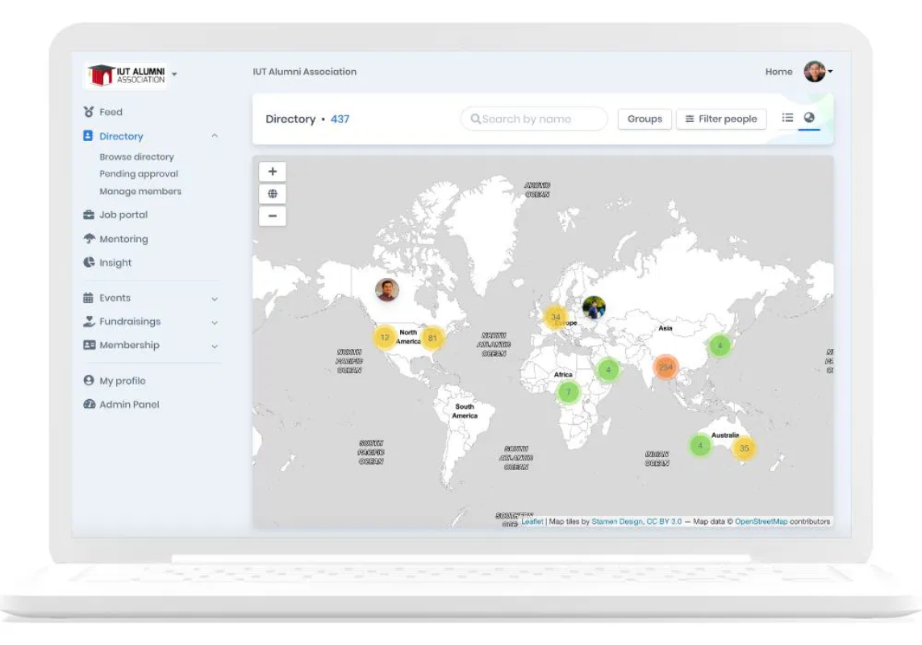The height and width of the screenshot is (645, 922).
Task: Open the cluster of 35 in Australia
Action: click(x=744, y=448)
